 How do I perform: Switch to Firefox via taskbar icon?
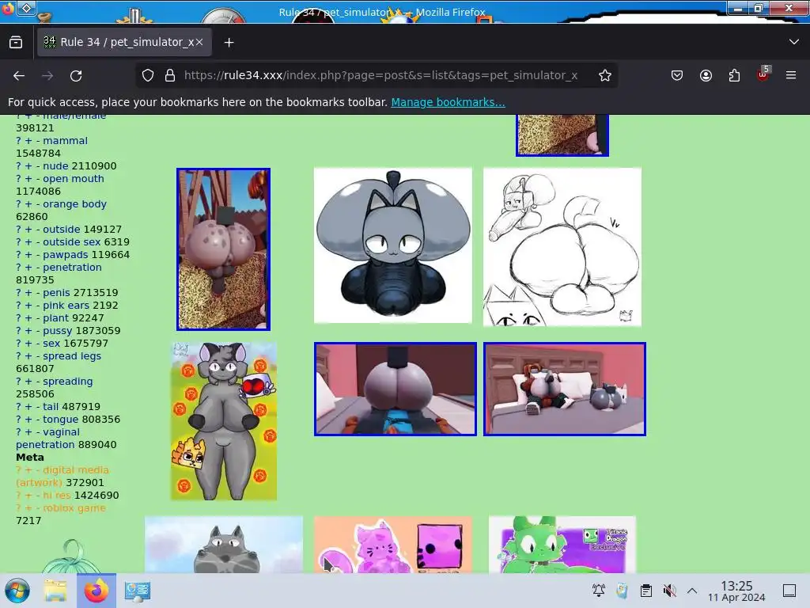(x=96, y=591)
